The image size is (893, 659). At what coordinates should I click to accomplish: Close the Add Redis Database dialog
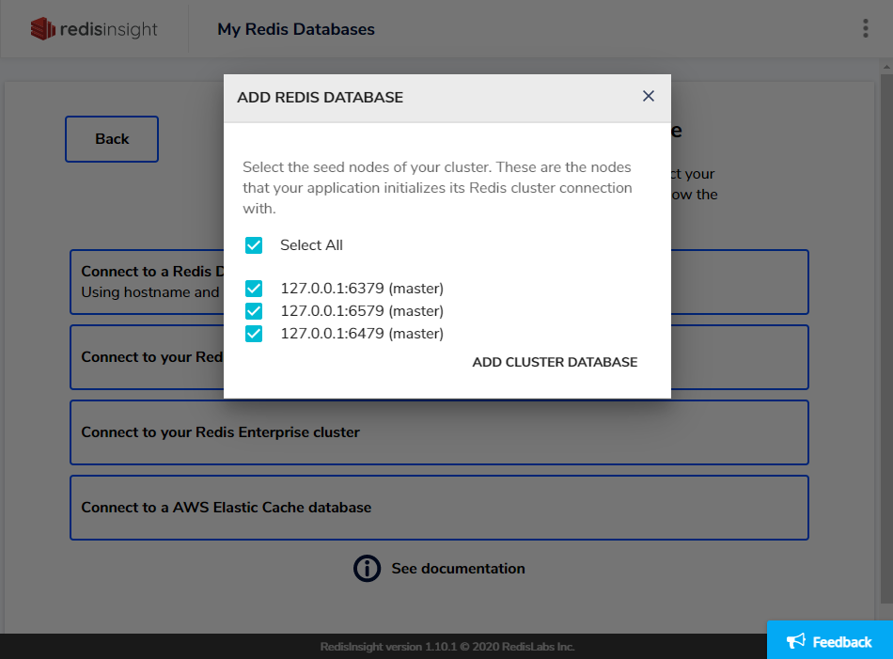[648, 96]
